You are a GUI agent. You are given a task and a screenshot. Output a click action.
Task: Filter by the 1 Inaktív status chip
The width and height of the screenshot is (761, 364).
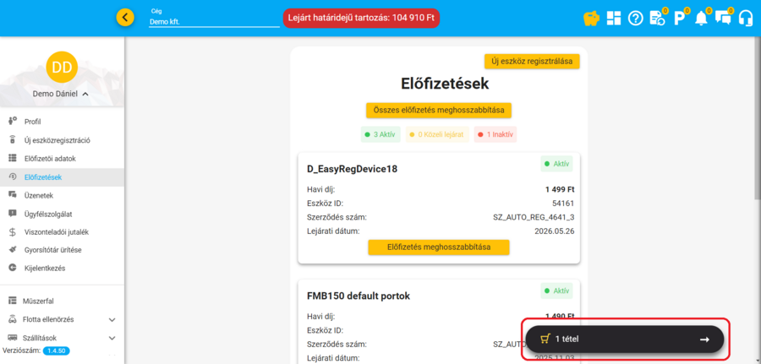pyautogui.click(x=495, y=134)
